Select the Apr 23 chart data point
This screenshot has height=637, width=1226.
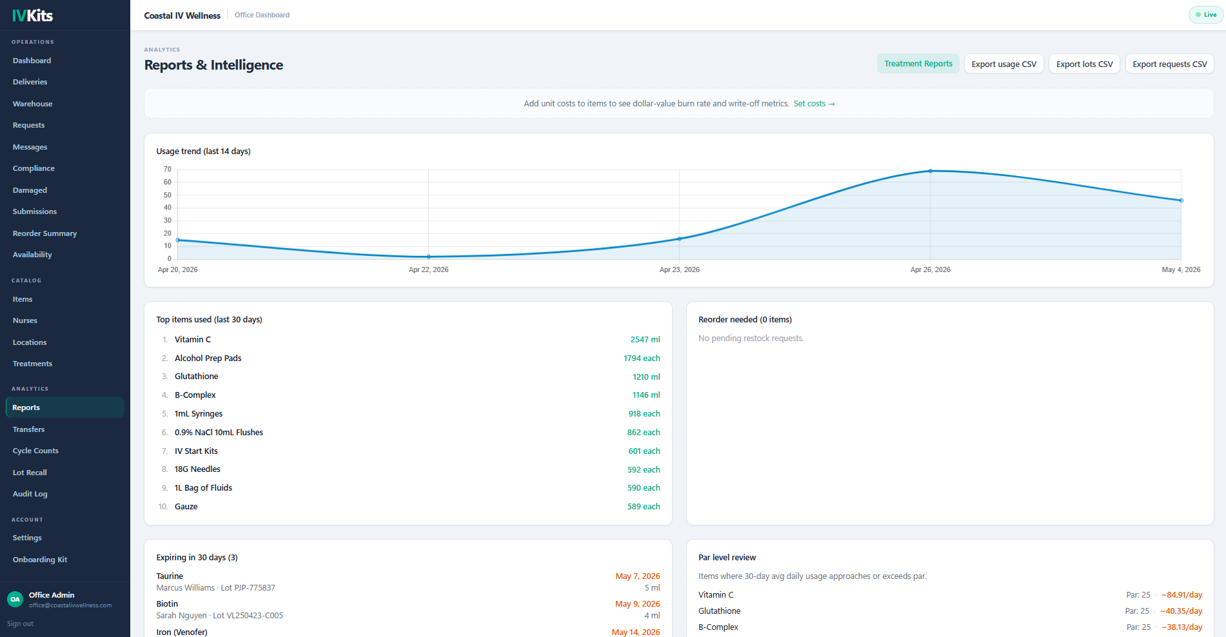680,239
